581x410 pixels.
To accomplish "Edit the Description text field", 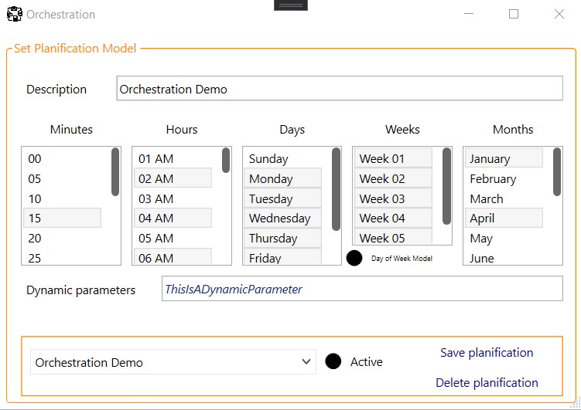I will 340,88.
